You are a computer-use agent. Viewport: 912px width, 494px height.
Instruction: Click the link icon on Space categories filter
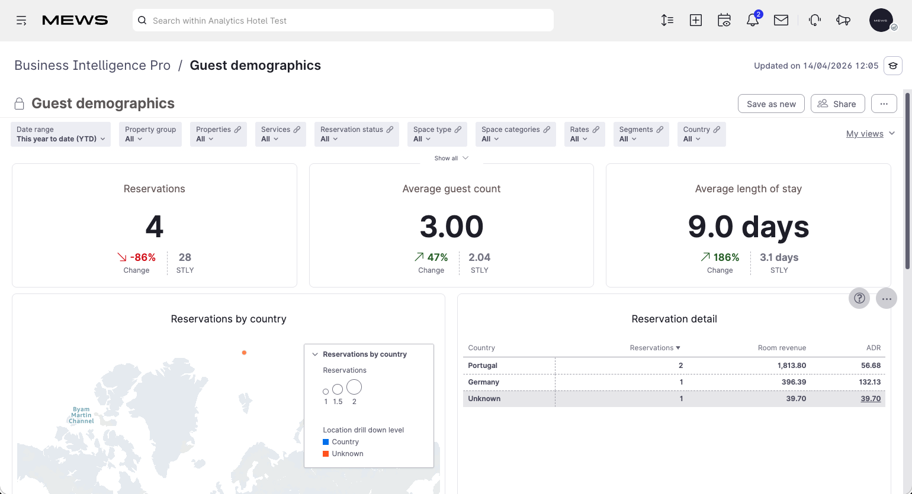click(x=547, y=130)
